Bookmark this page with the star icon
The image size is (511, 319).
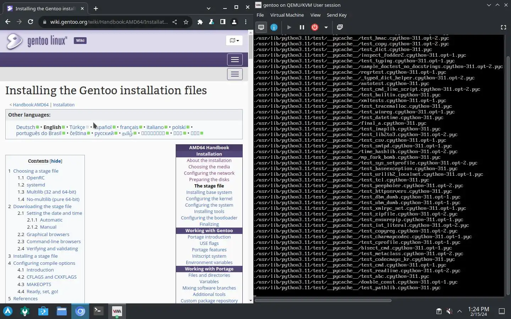[x=186, y=22]
